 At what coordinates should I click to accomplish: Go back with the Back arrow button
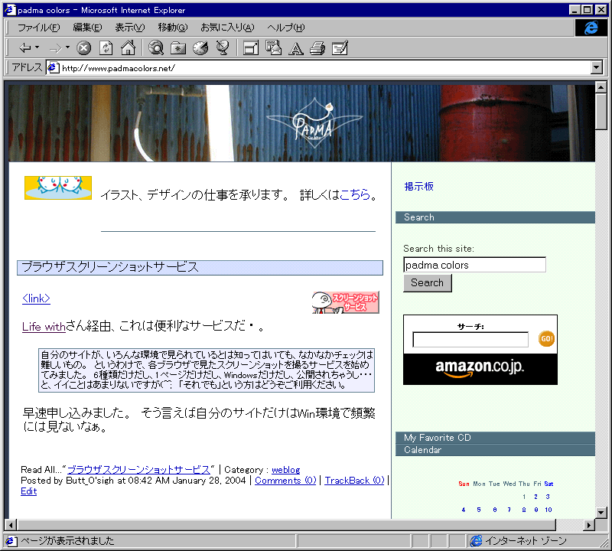click(x=24, y=48)
